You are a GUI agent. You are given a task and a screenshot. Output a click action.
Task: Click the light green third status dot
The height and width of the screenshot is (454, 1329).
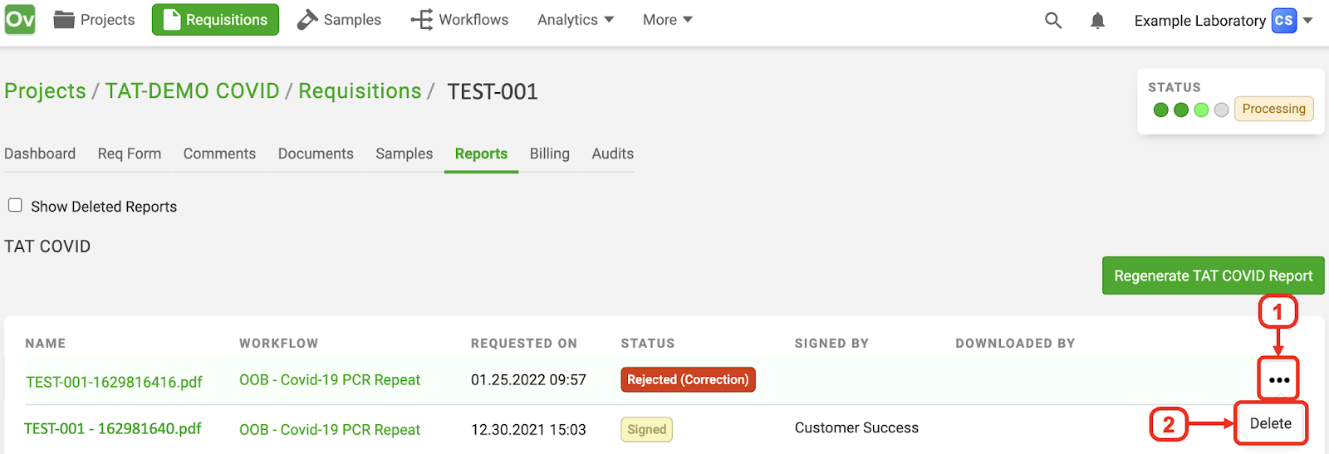coord(1201,110)
